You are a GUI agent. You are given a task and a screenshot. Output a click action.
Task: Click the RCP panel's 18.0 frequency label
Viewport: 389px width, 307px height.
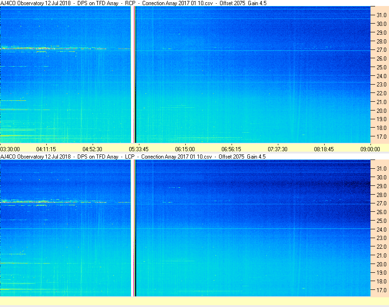382,128
